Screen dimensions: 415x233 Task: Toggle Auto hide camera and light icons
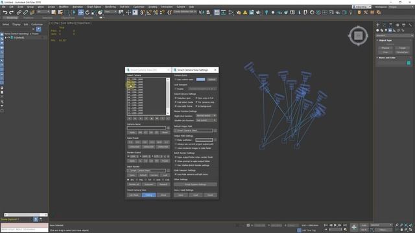tap(176, 174)
